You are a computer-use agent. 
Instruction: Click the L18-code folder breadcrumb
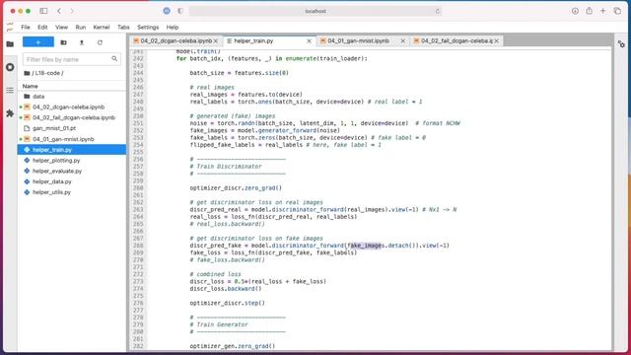coord(47,73)
